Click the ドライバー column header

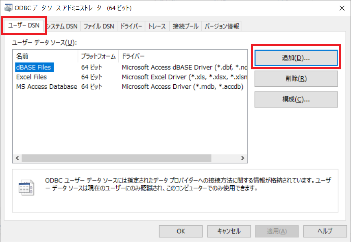point(183,56)
